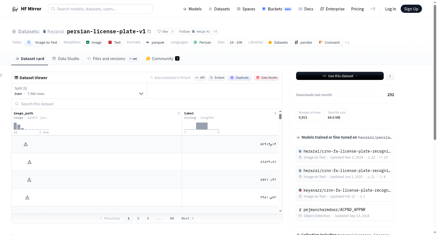Click the Text modality tag
This screenshot has width=437, height=235.
click(x=114, y=43)
